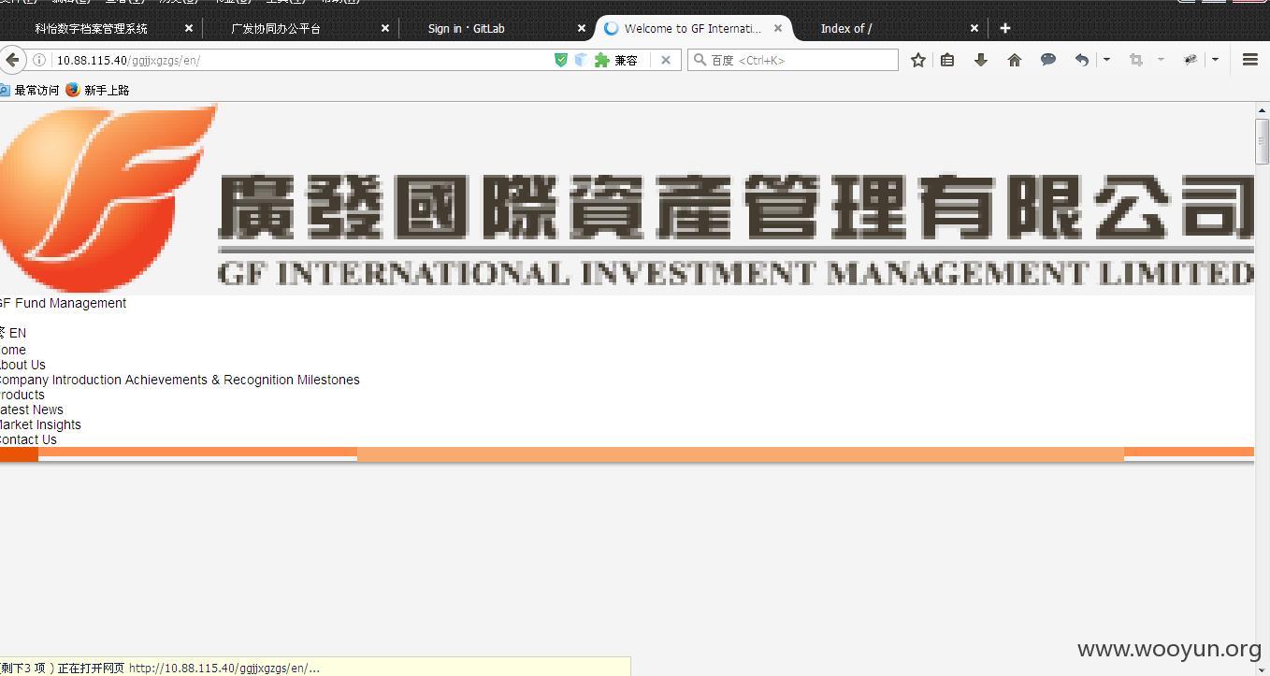Click the 新手上路 bookmark label
1270x676 pixels.
[107, 90]
